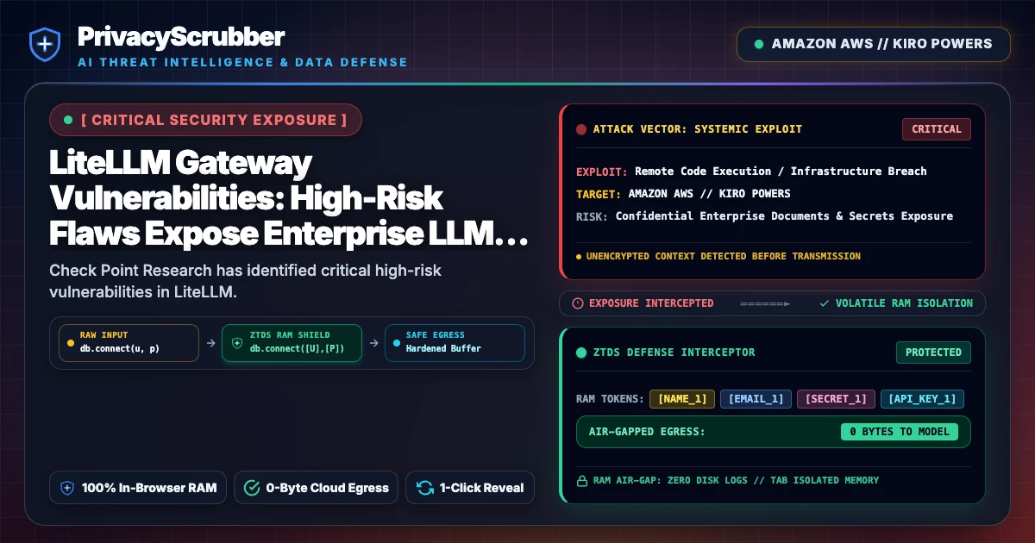Click the red dot beside Attack Vector heading
The height and width of the screenshot is (543, 1035).
(581, 129)
